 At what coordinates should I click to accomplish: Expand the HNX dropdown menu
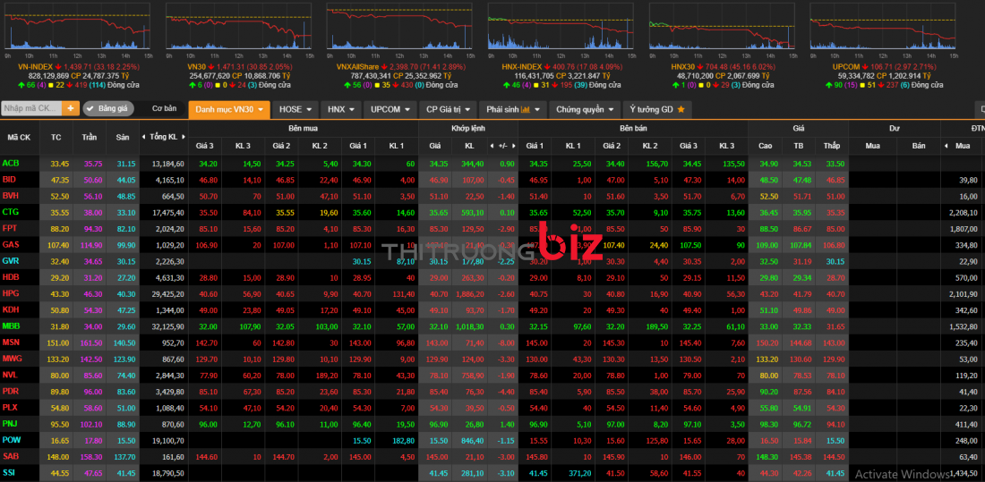point(341,109)
